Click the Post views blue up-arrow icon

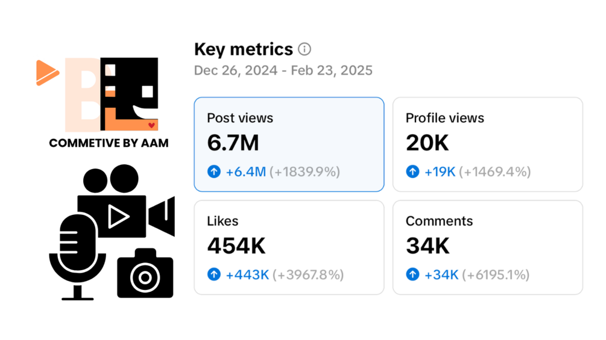pyautogui.click(x=214, y=172)
